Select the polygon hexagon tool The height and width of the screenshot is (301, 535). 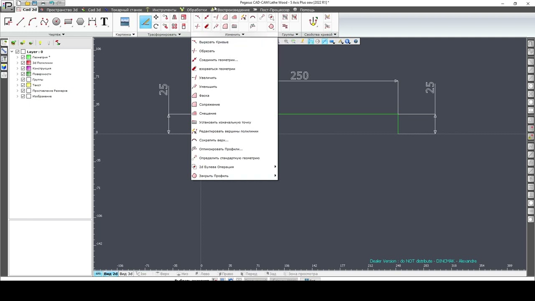click(x=80, y=22)
